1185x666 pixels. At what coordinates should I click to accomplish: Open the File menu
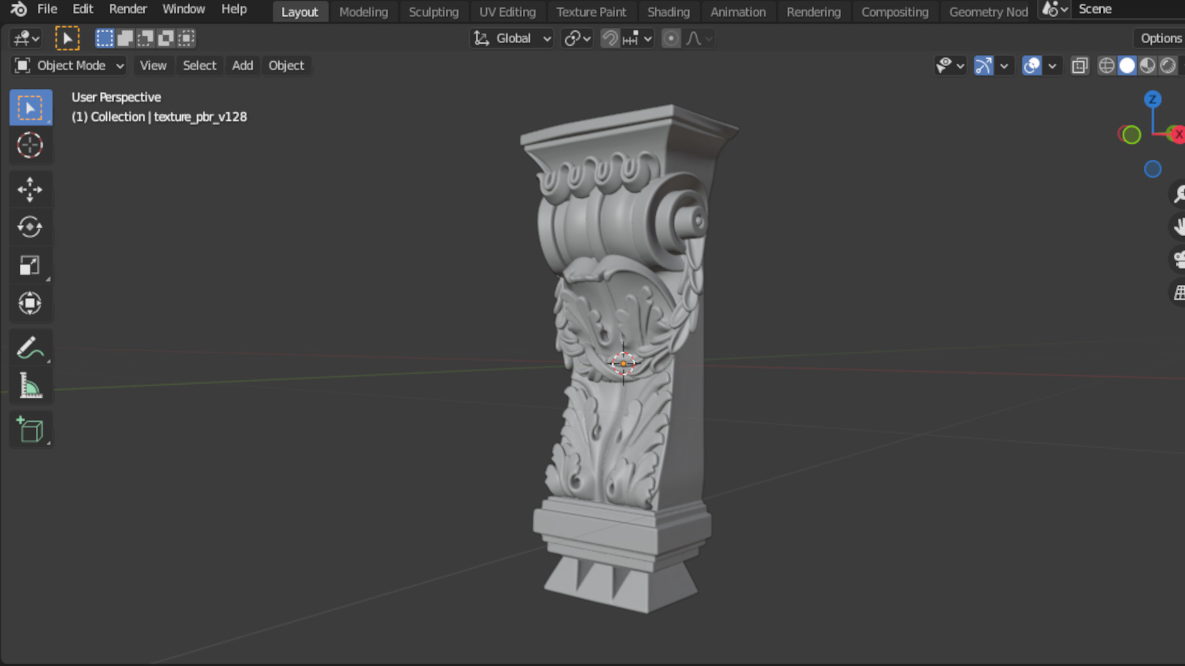(x=47, y=9)
